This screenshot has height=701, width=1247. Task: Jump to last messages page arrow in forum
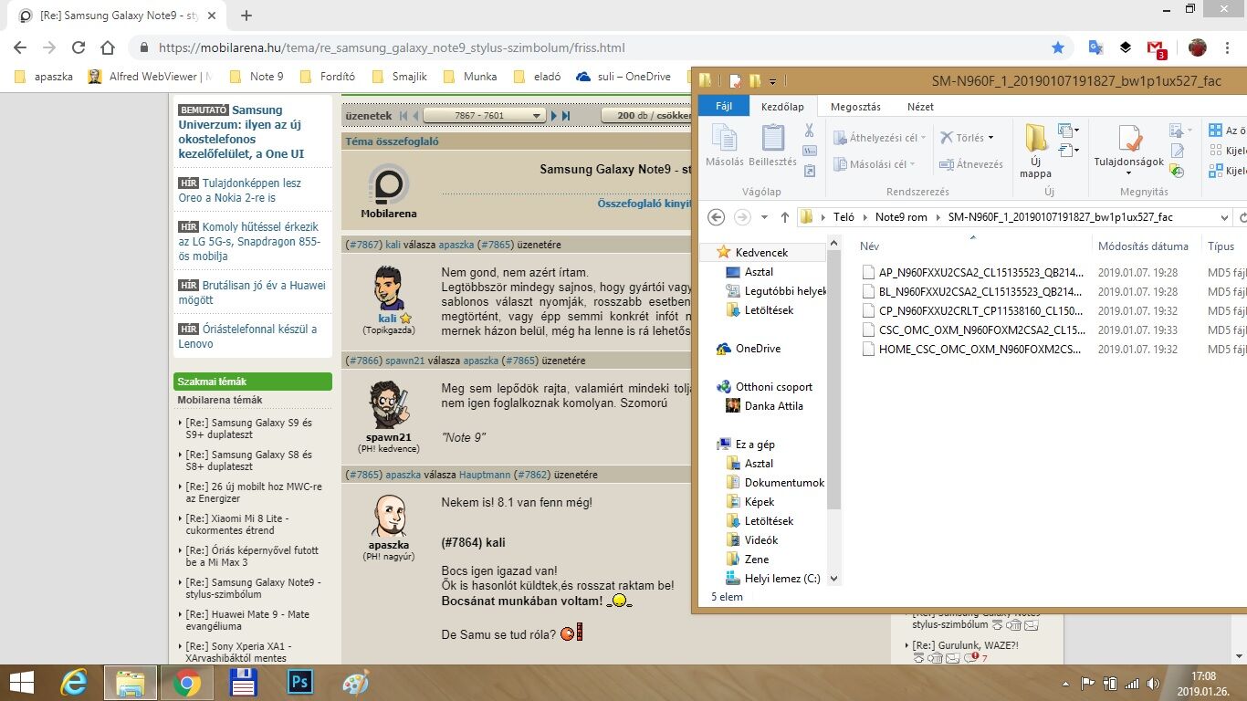566,116
